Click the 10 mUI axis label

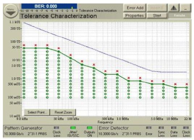tap(15, 116)
